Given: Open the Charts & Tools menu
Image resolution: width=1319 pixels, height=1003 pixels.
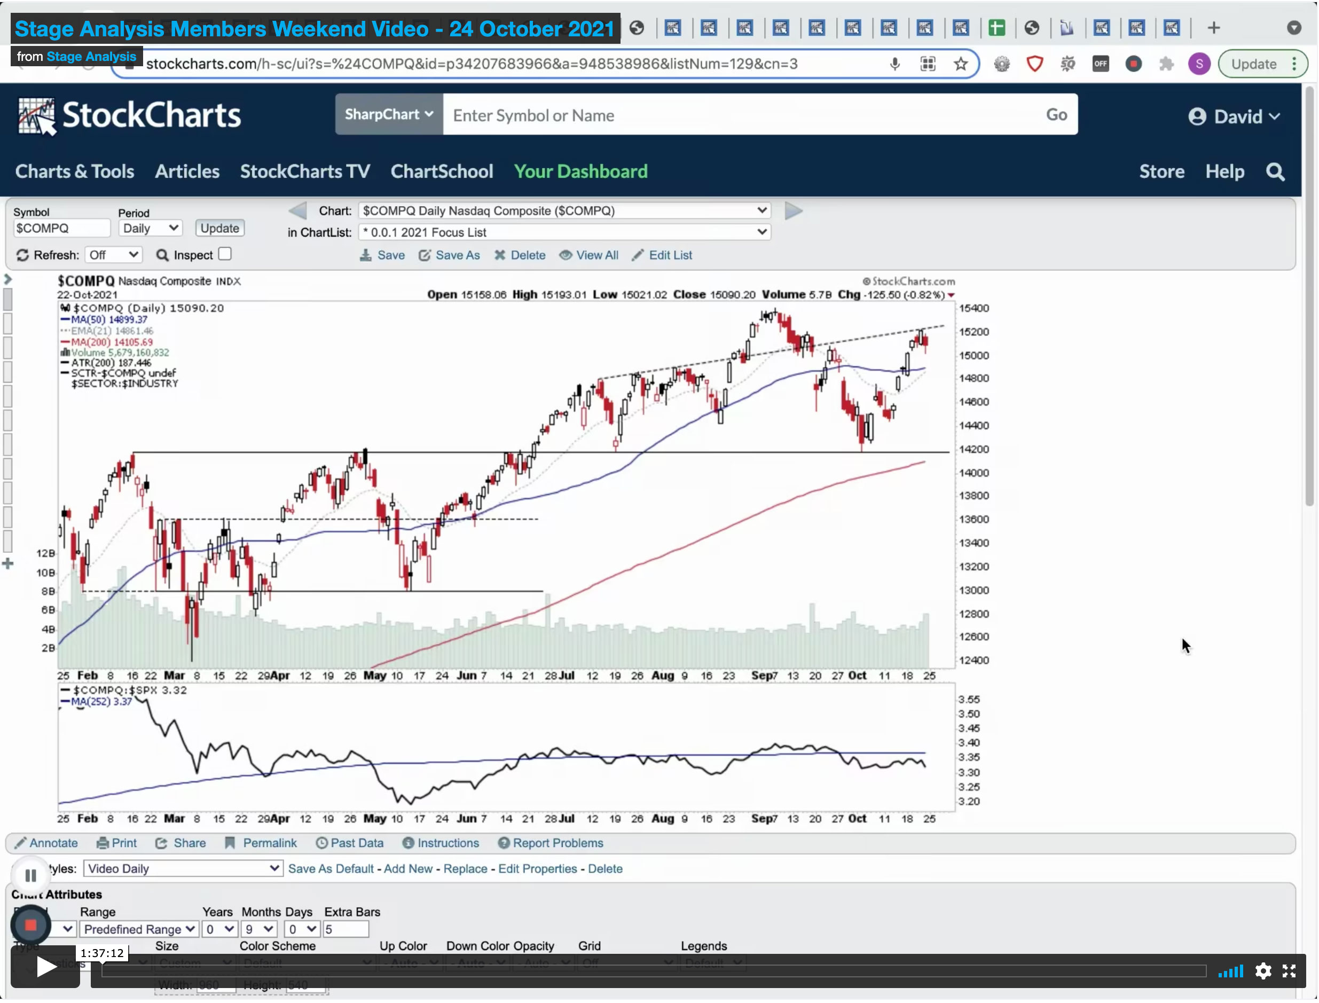Looking at the screenshot, I should click(75, 172).
